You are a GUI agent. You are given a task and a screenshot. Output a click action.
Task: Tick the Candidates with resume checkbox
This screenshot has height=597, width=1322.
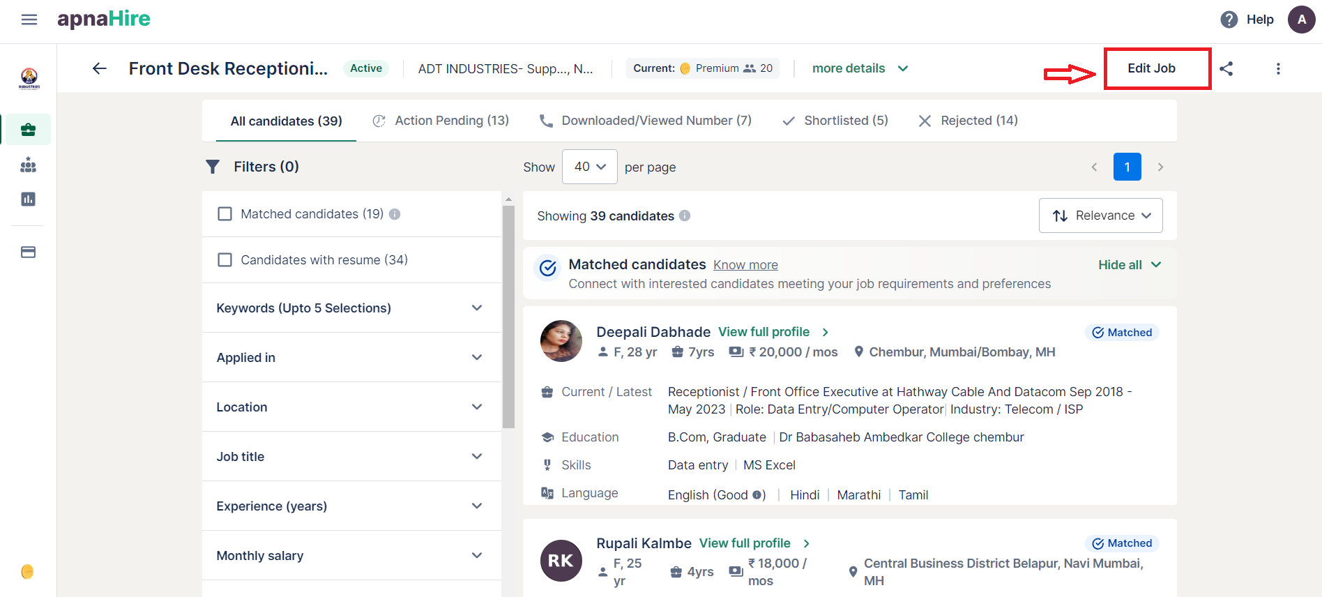click(225, 260)
